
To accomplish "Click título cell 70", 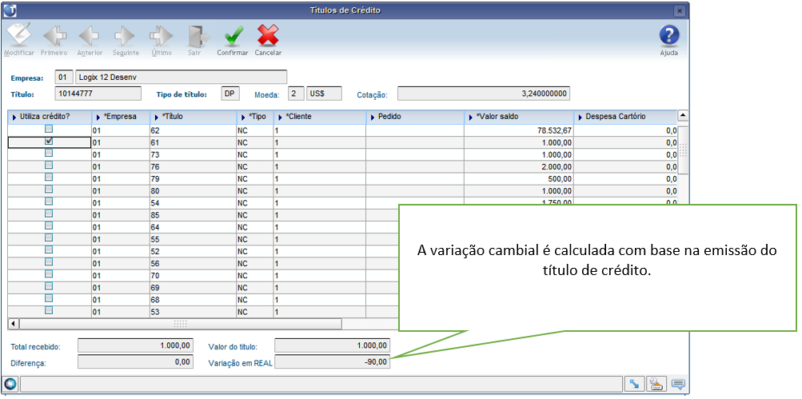I will 193,276.
